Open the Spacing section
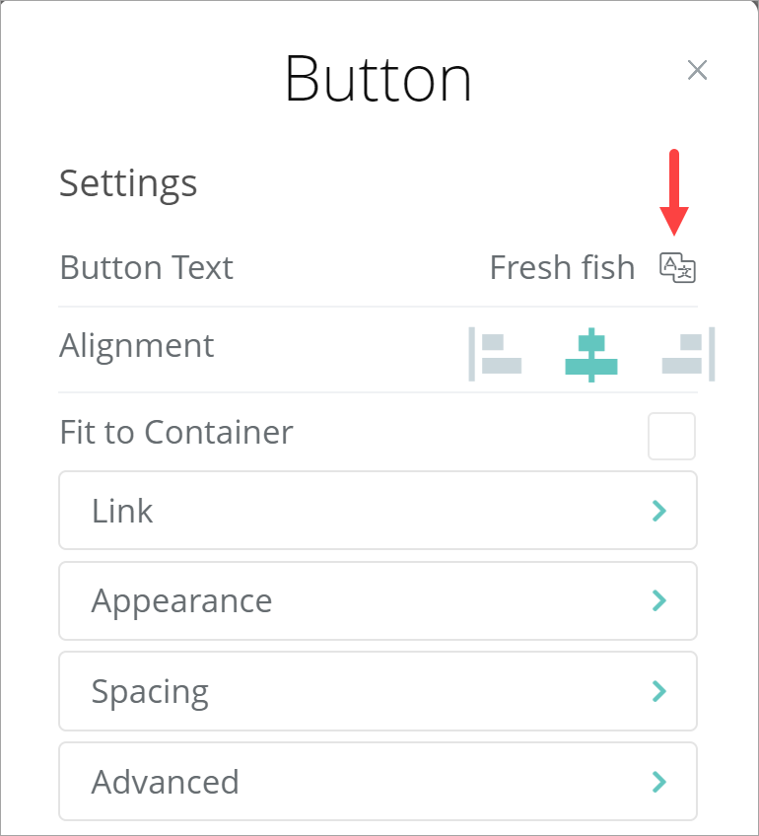This screenshot has height=836, width=759. click(378, 691)
